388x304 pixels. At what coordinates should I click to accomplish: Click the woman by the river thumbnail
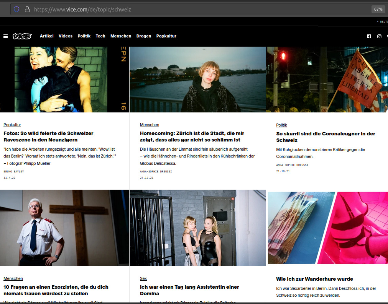[x=197, y=80]
